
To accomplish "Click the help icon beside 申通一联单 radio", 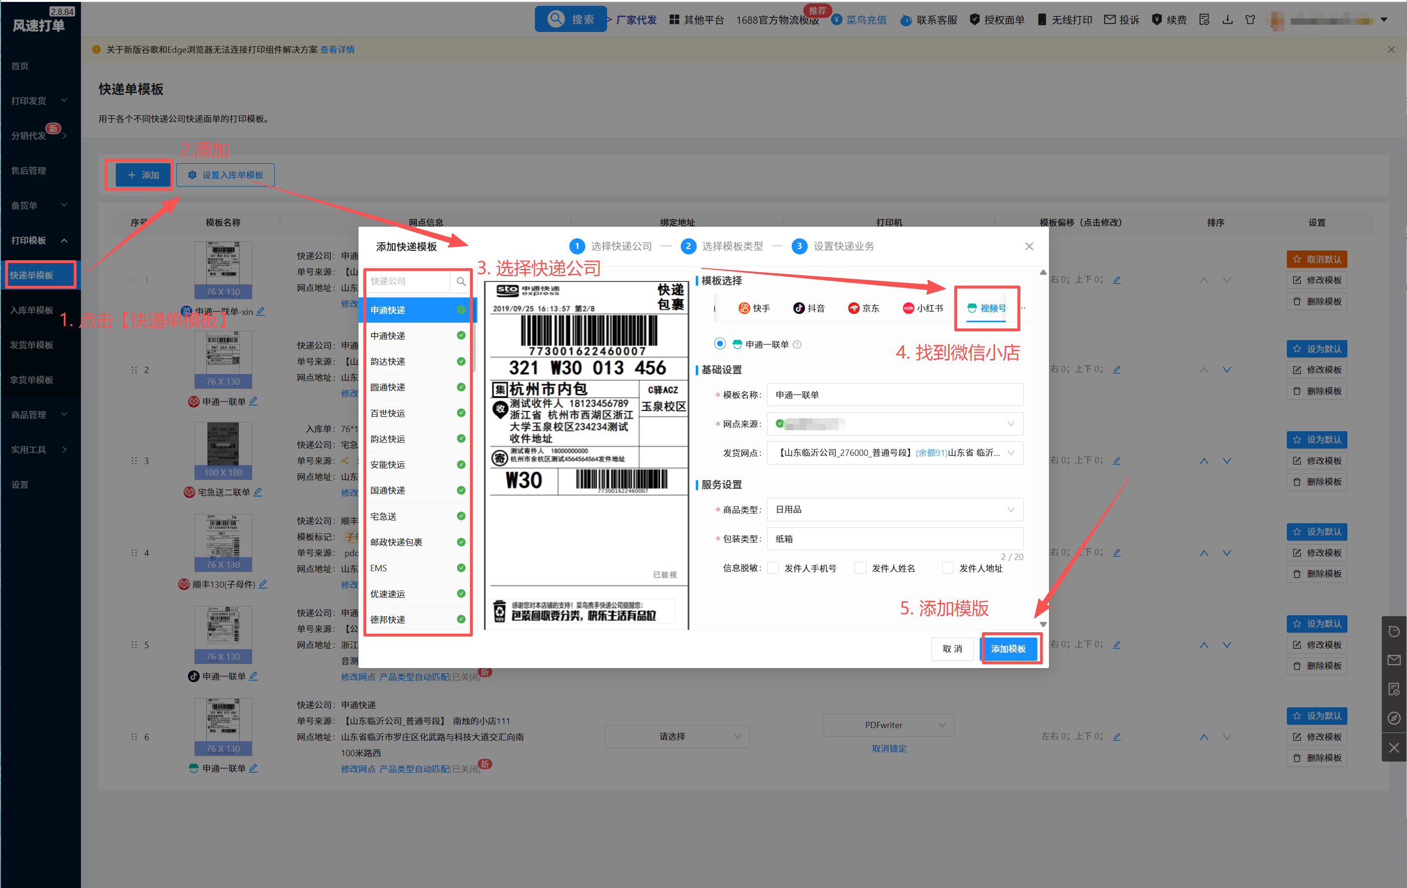I will [797, 344].
